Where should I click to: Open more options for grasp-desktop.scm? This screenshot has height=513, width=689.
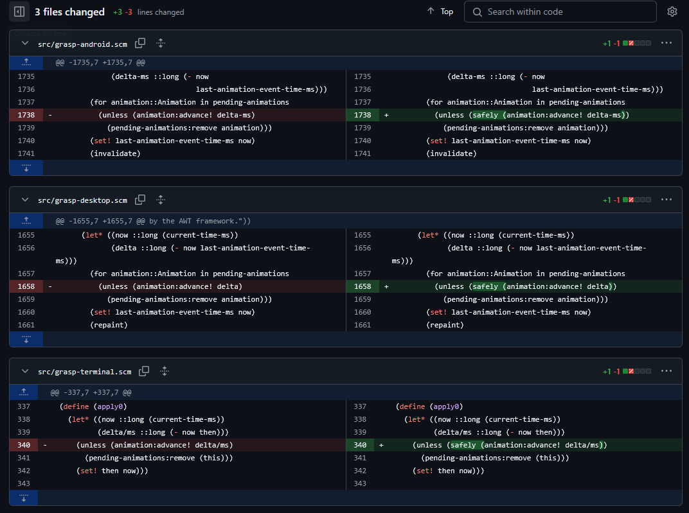pos(666,200)
